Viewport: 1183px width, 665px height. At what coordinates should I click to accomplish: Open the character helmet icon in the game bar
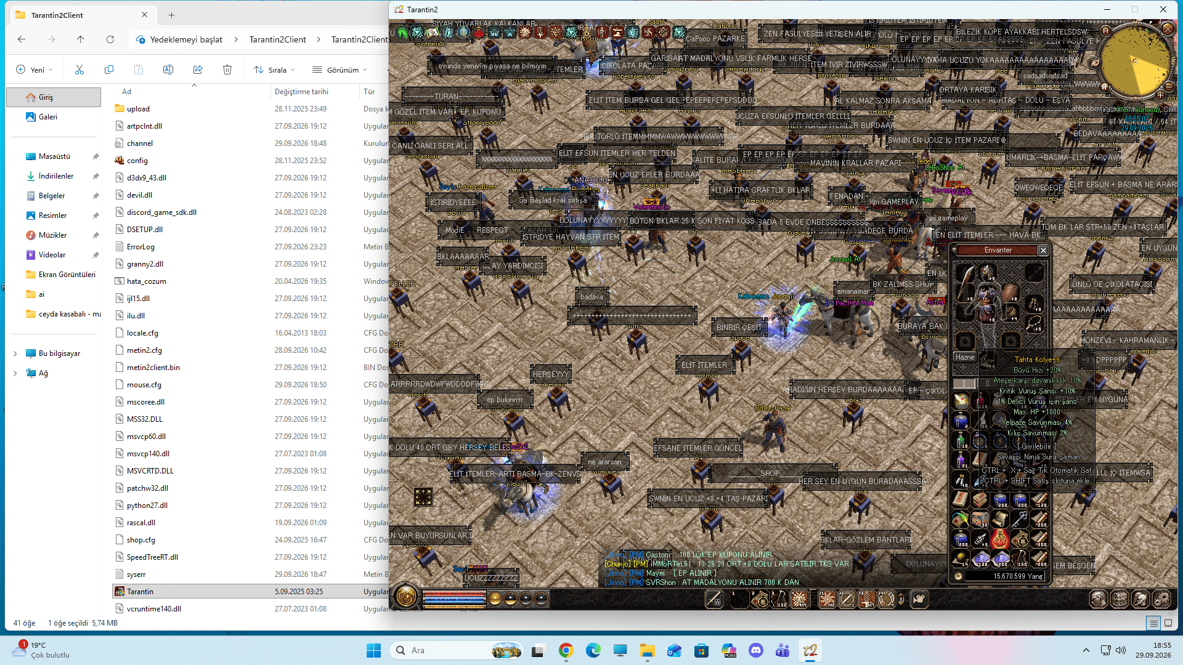[1099, 598]
